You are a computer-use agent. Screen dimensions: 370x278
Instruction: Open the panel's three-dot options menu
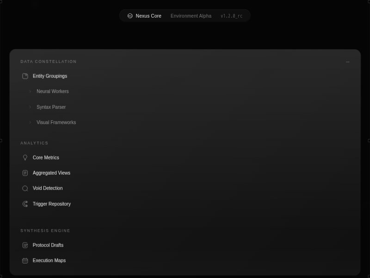pos(348,62)
